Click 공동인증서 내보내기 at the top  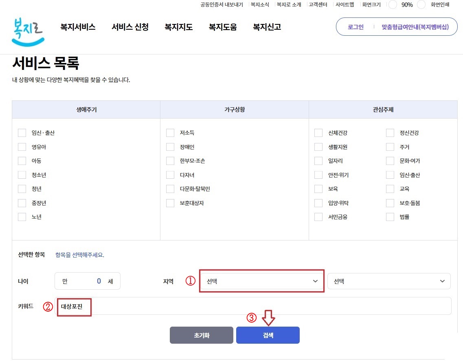[x=222, y=5]
